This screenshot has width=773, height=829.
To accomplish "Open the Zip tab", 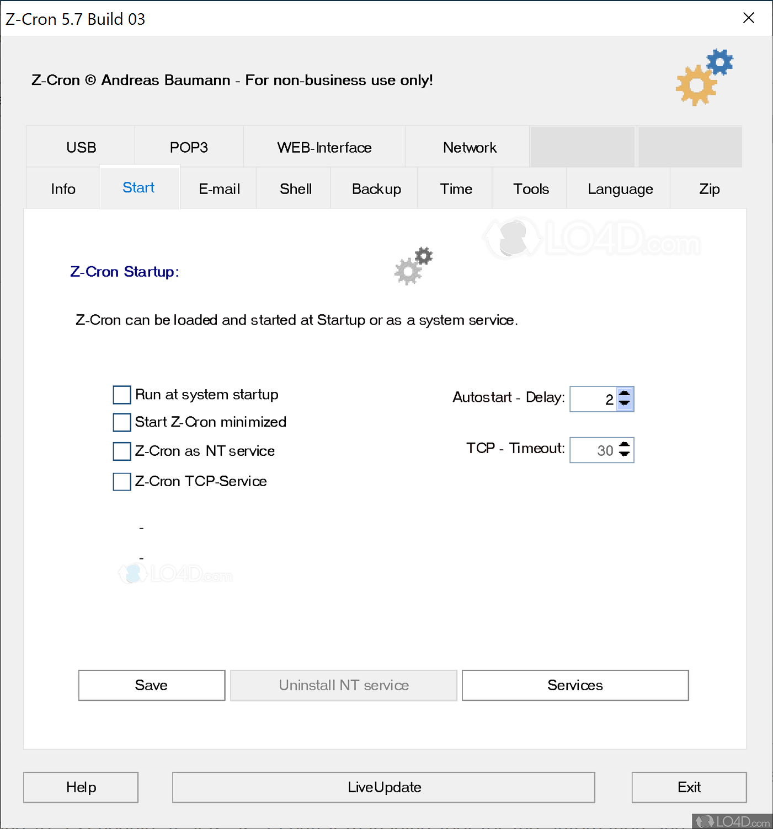I will 709,189.
